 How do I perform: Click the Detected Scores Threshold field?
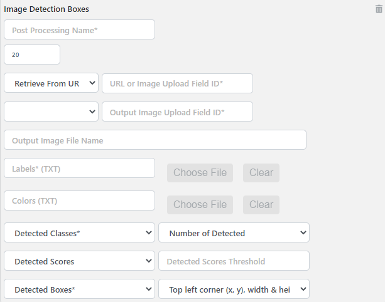[x=234, y=261]
